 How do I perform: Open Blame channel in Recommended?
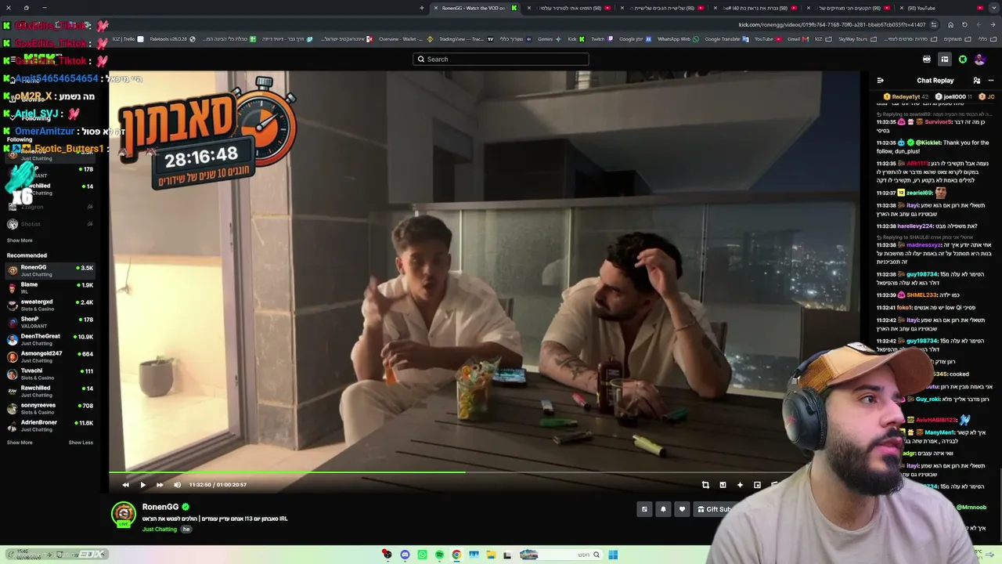(50, 287)
